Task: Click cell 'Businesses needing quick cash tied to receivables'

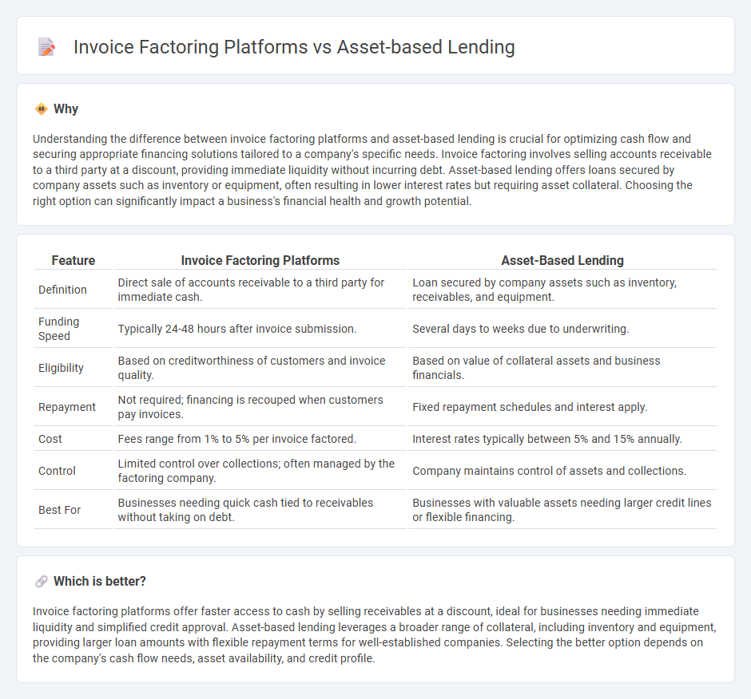Action: [x=260, y=510]
